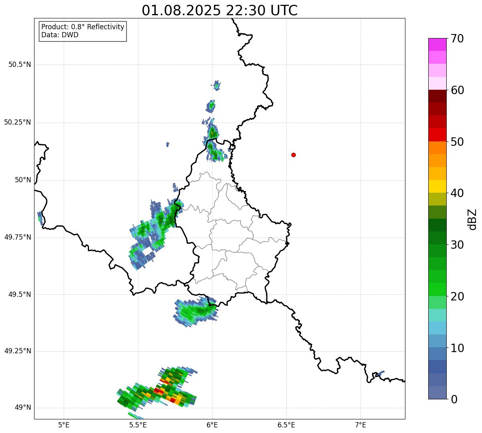Click the latitude label 50.25°N
482x433 pixels.
click(18, 122)
